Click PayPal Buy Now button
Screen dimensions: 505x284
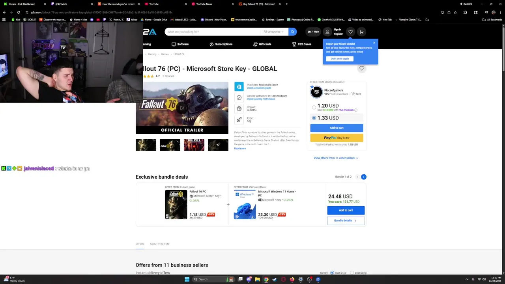pyautogui.click(x=337, y=138)
